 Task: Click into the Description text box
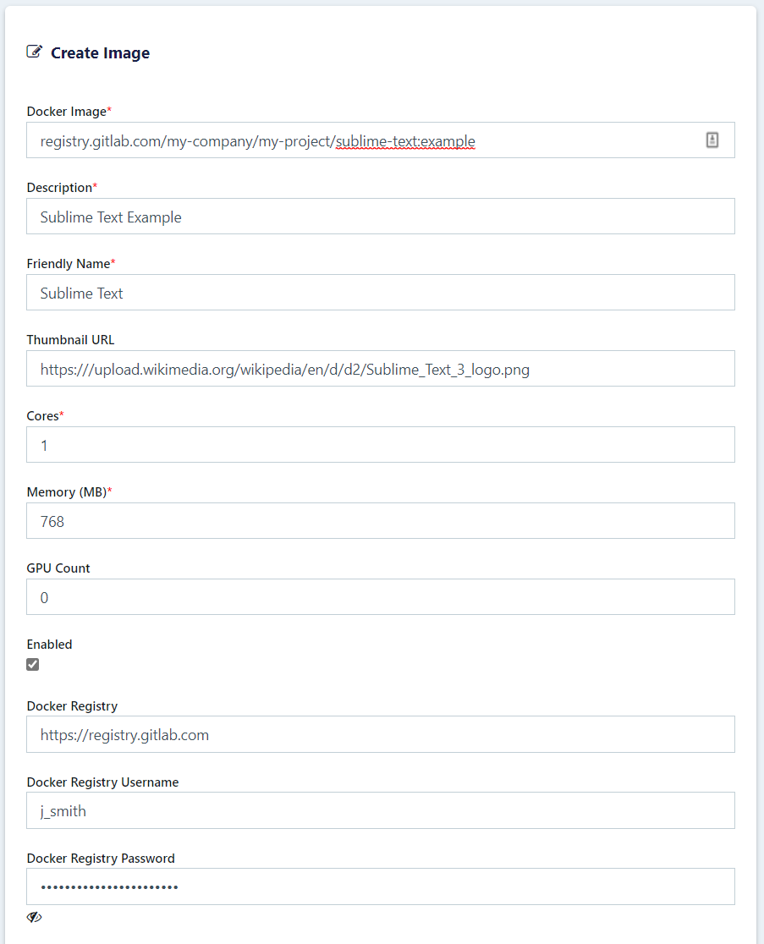click(x=381, y=217)
